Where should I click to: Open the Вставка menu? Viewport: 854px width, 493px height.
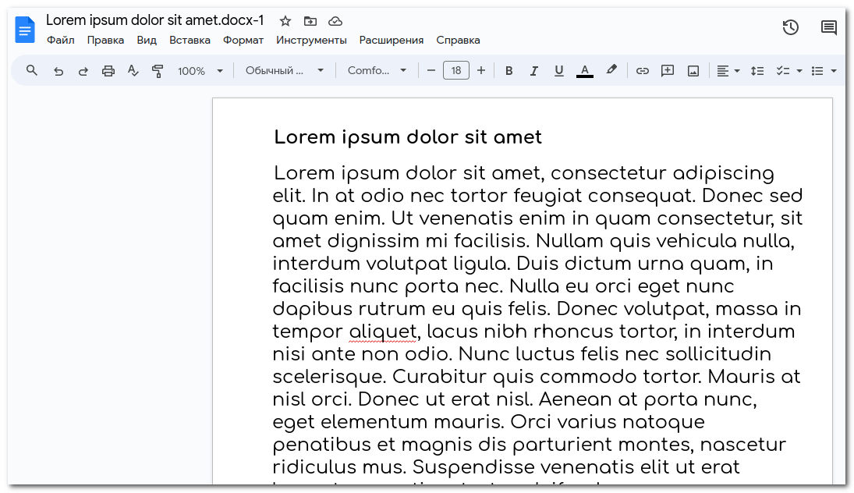(190, 41)
